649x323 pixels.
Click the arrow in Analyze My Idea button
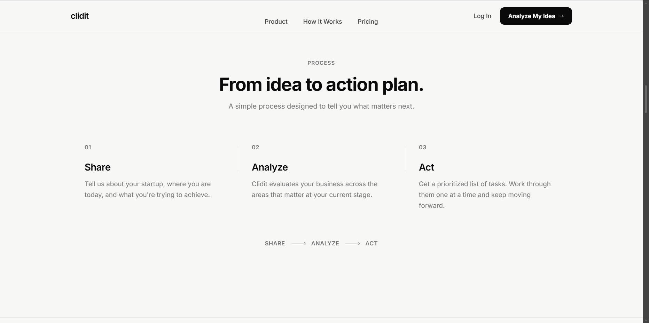click(x=561, y=16)
